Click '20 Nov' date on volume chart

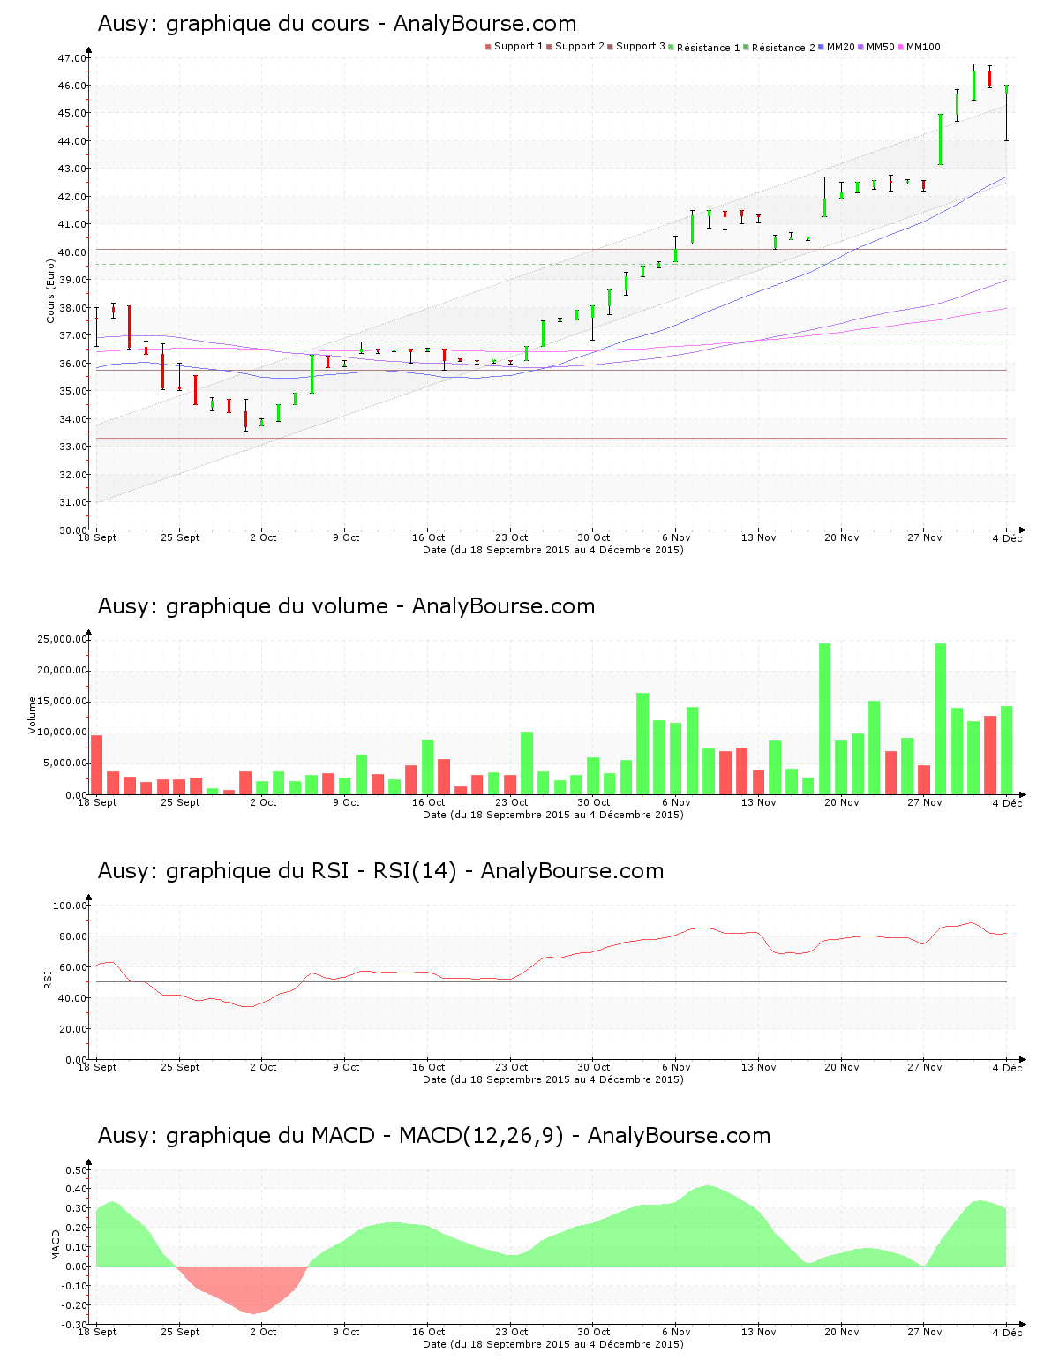pos(842,802)
